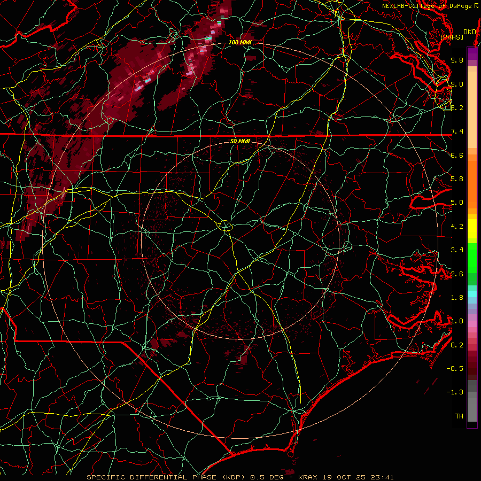
Task: Click the 3.4 value on the scale
Action: click(x=457, y=250)
